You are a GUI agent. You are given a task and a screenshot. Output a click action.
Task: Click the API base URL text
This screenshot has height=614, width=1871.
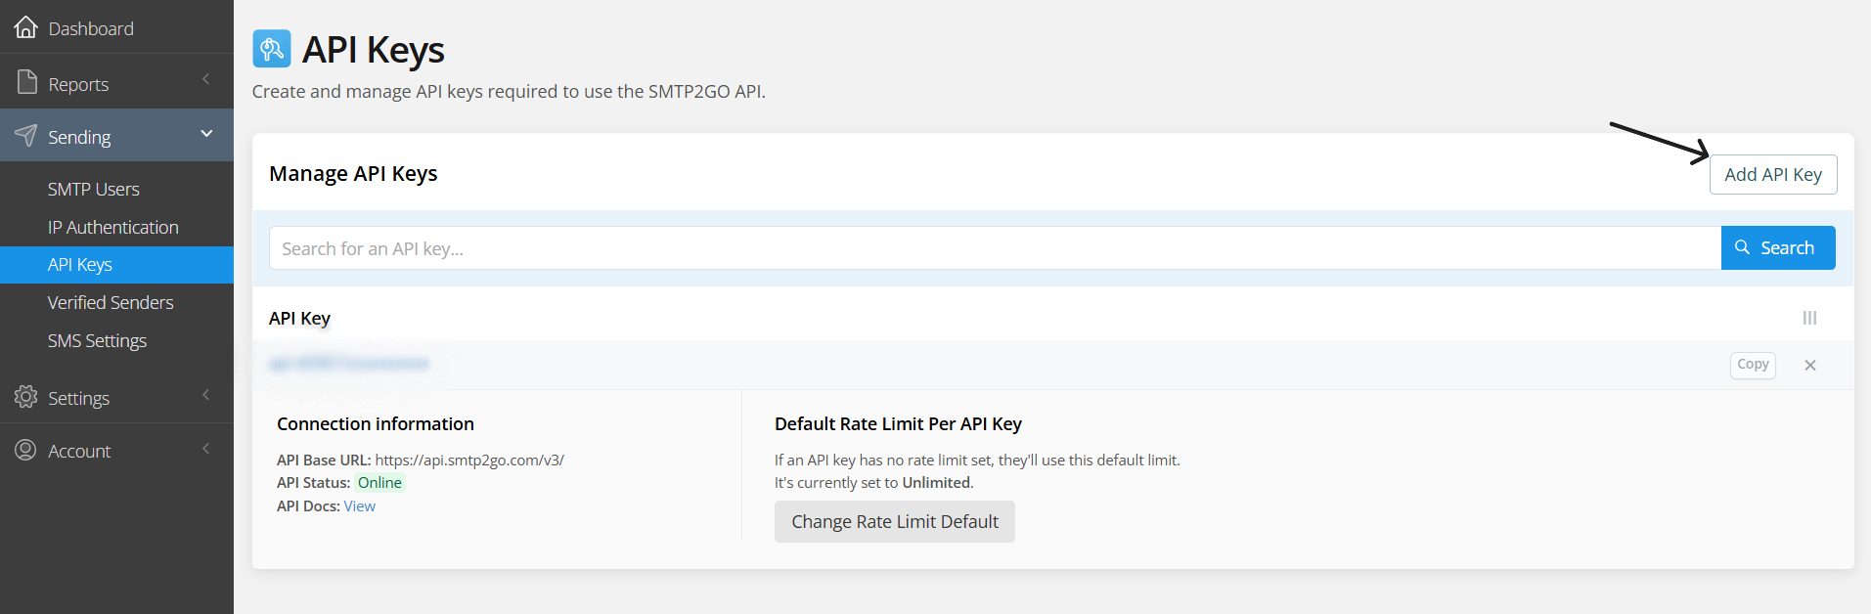(x=469, y=460)
